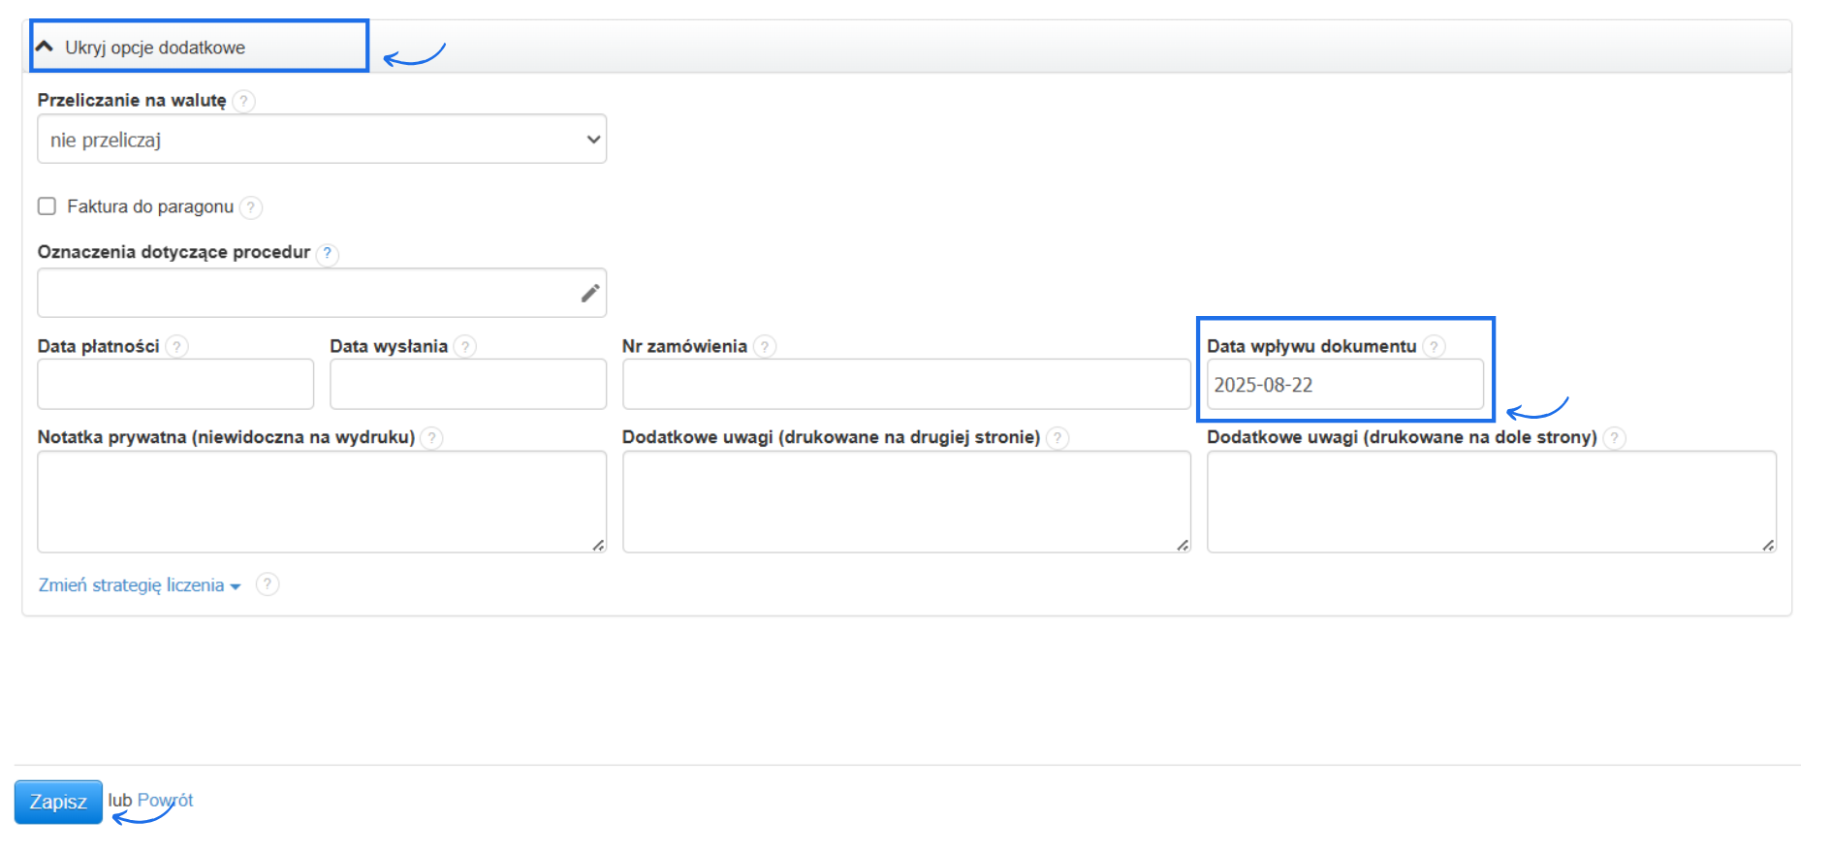1831x852 pixels.
Task: Open help for Data wpływu dokumentu
Action: point(1435,347)
